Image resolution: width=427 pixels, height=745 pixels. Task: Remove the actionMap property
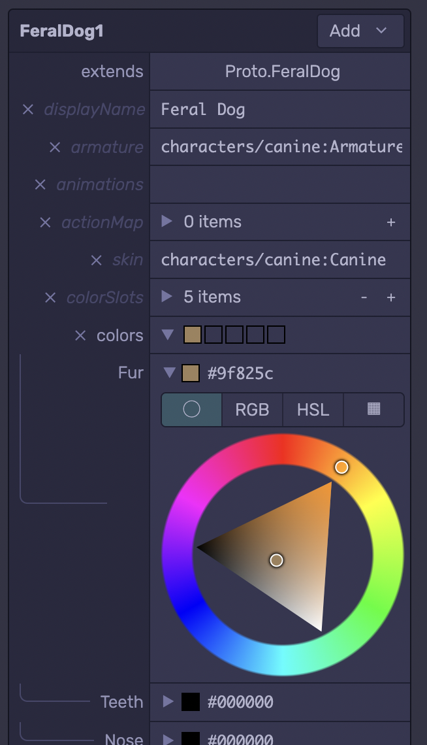coord(44,222)
